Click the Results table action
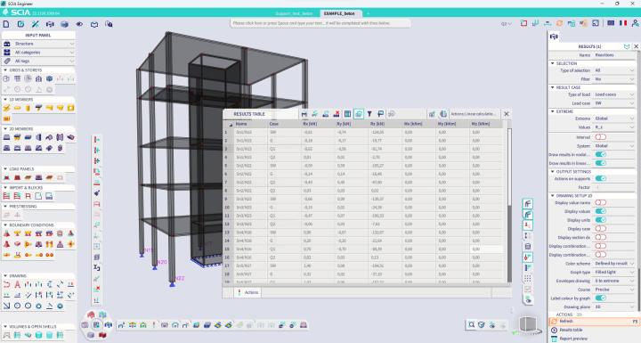 [x=571, y=330]
